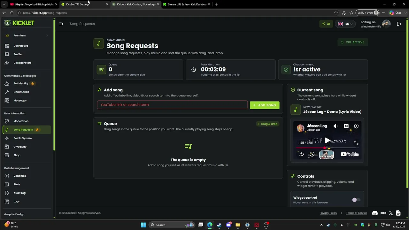
Task: Open the browser Settings and more menu
Action: coord(383,13)
